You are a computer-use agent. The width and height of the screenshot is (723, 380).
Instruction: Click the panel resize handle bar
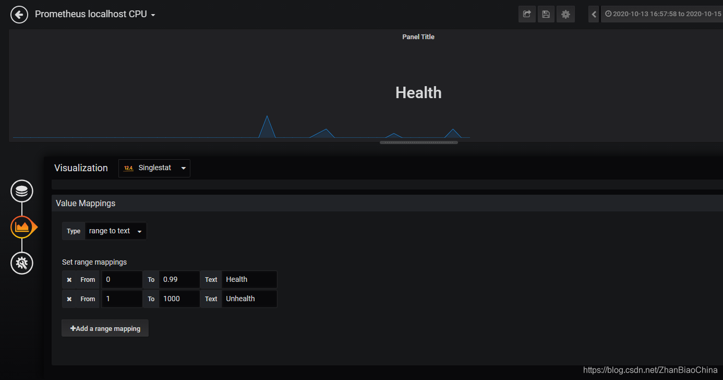[x=419, y=142]
